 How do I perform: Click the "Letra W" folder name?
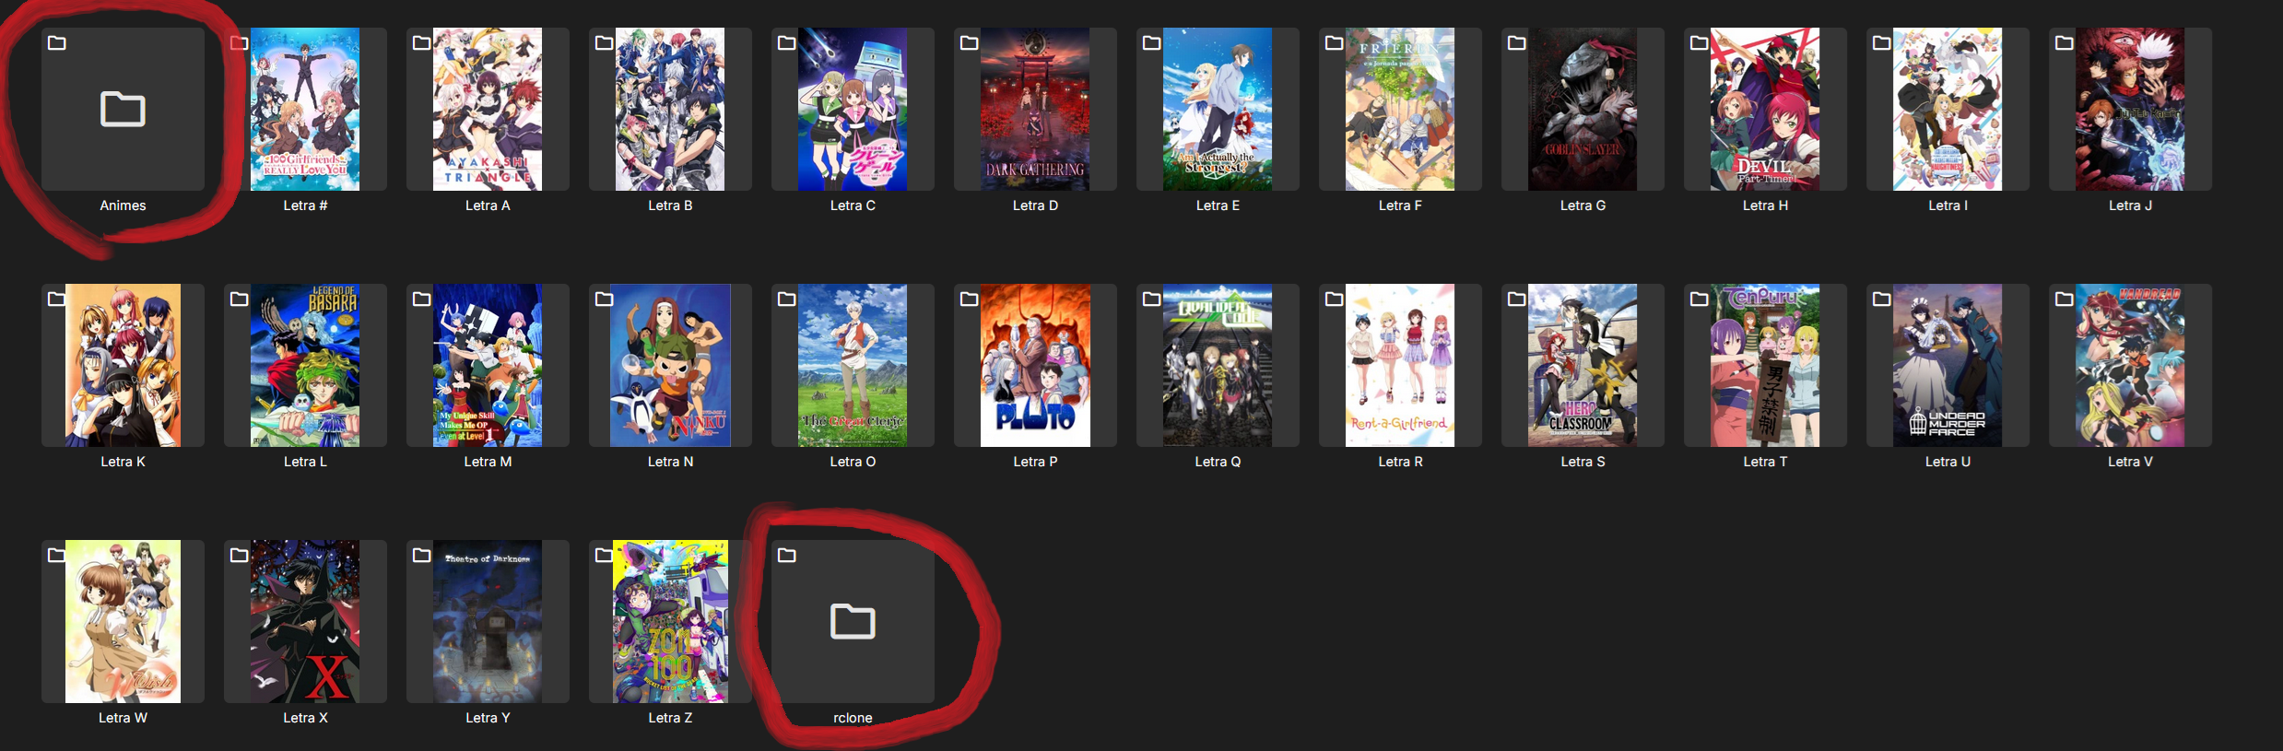[x=123, y=718]
